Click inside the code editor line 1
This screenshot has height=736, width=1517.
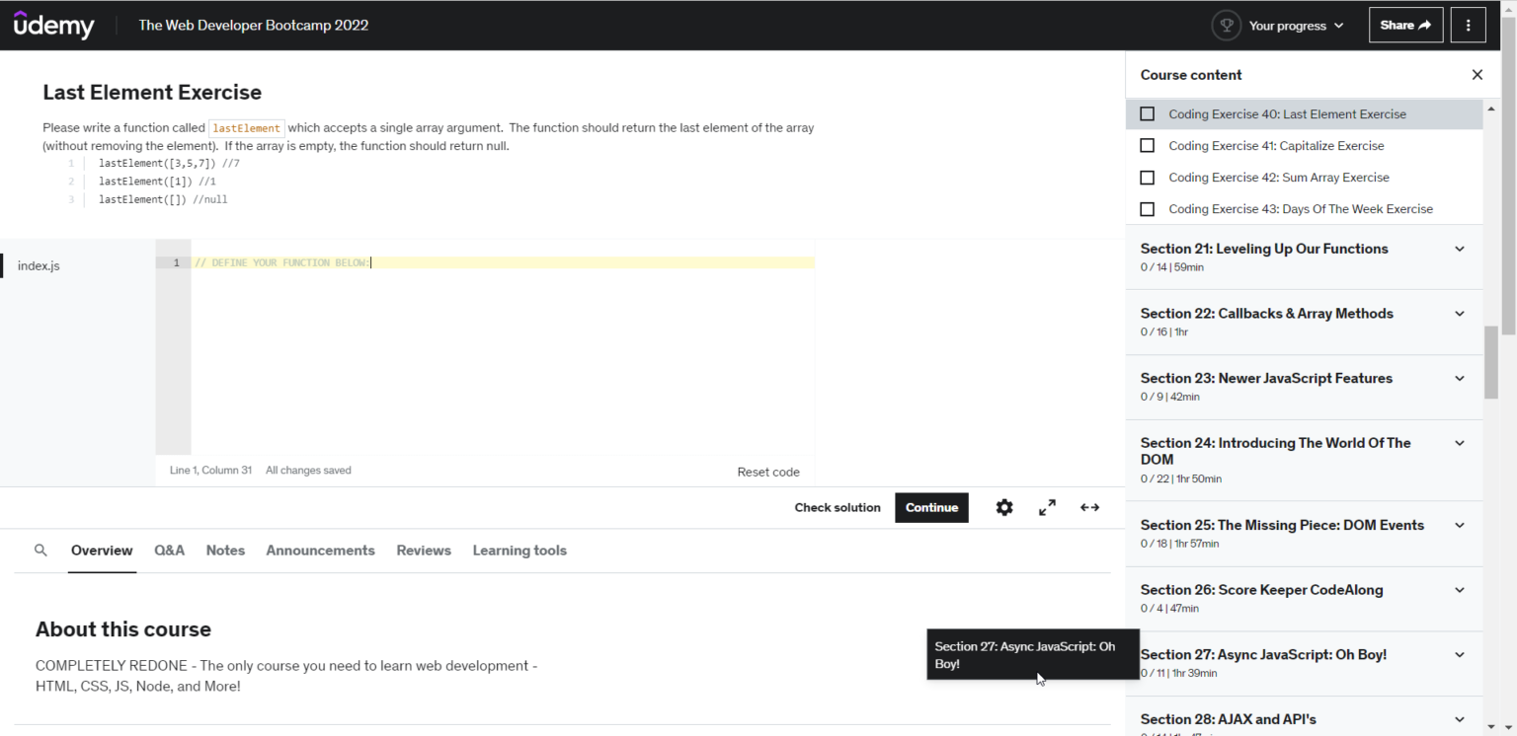[x=494, y=262]
